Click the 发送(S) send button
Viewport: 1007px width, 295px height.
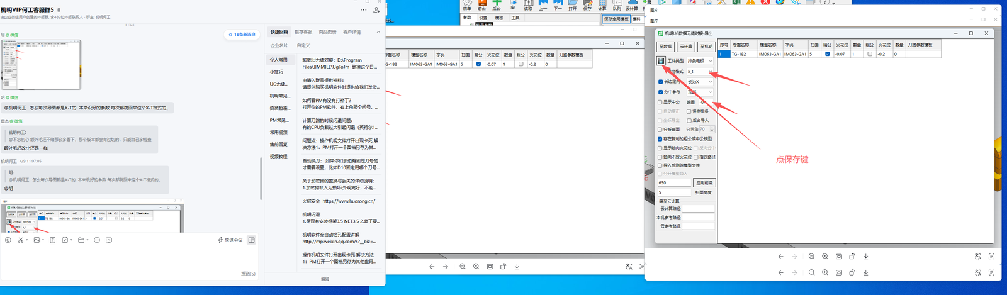tap(249, 274)
